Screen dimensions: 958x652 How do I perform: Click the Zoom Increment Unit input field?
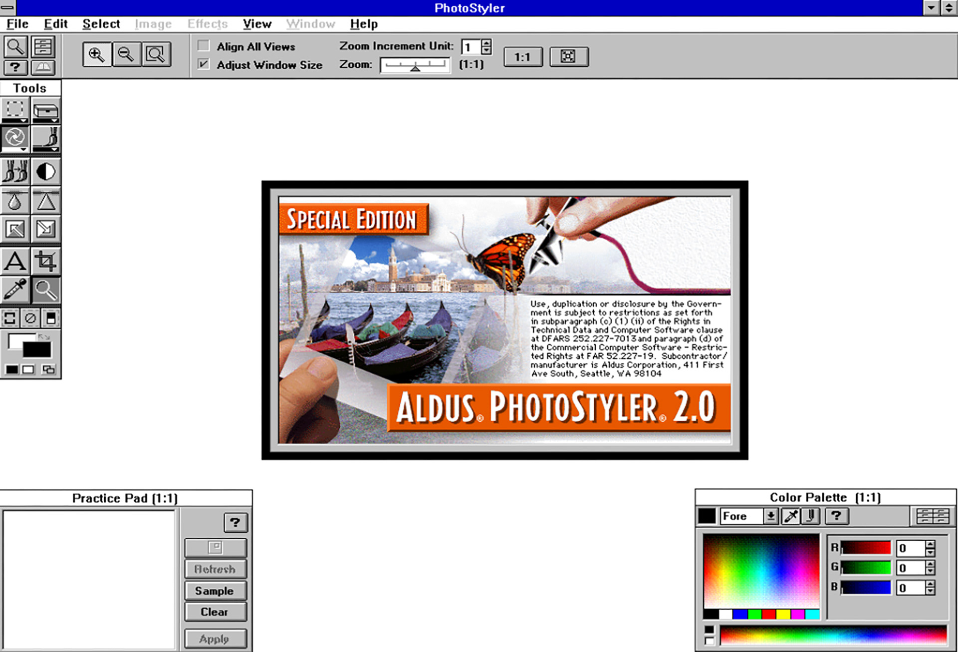[x=471, y=47]
